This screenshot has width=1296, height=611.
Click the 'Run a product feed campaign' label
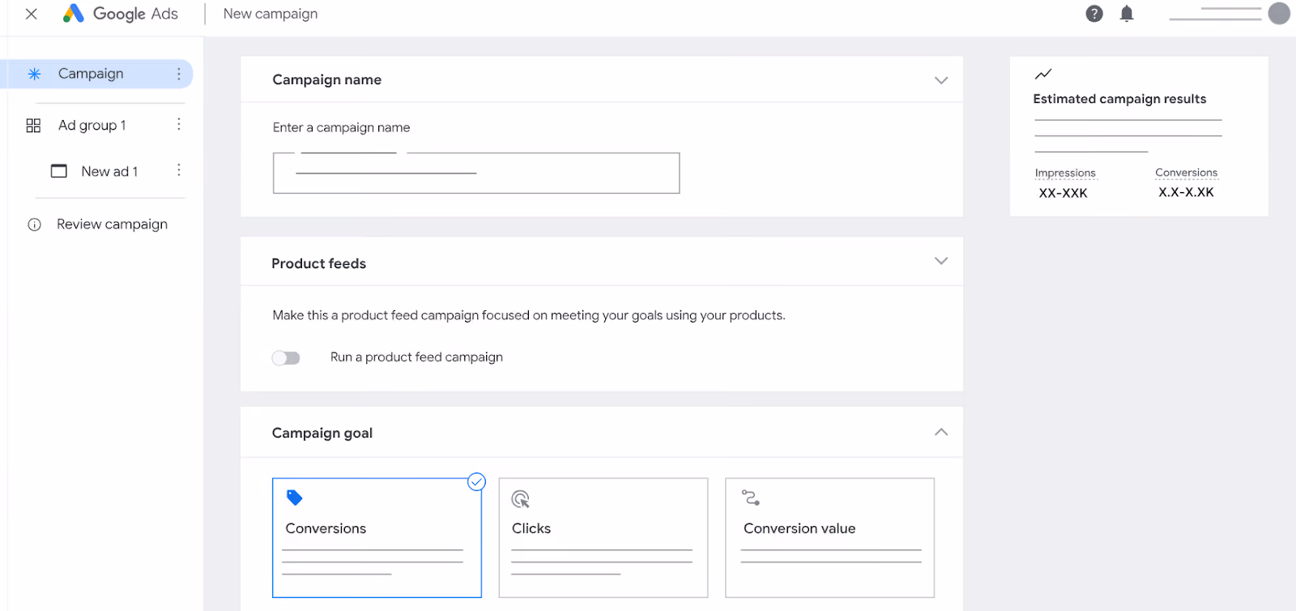(x=416, y=357)
